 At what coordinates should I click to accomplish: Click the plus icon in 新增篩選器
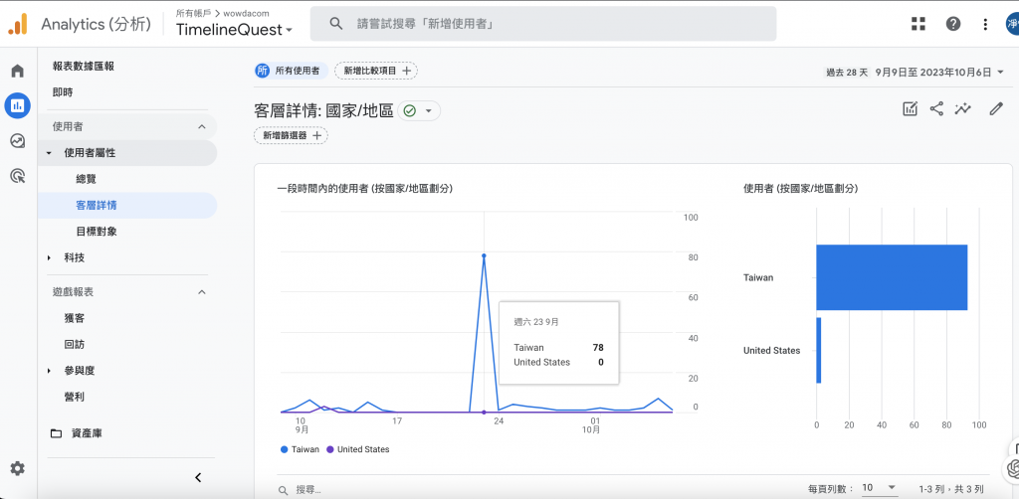click(317, 135)
